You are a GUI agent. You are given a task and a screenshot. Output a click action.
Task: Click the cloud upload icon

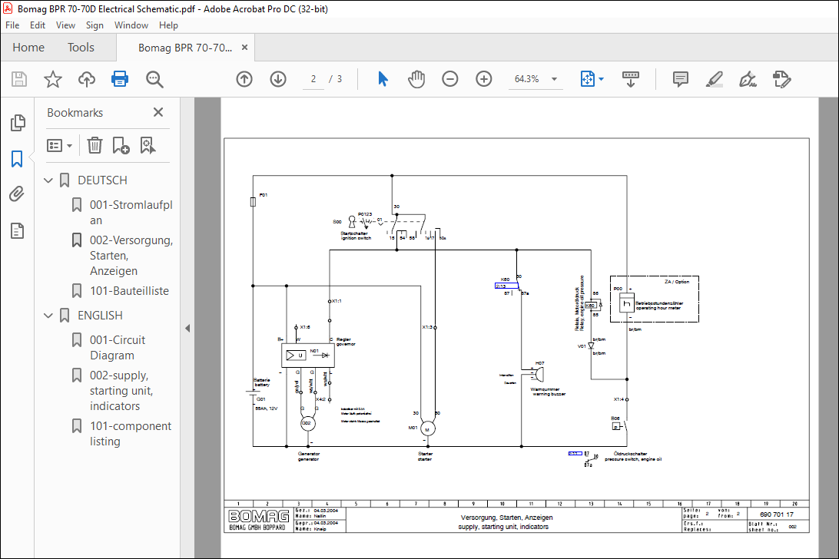(87, 79)
